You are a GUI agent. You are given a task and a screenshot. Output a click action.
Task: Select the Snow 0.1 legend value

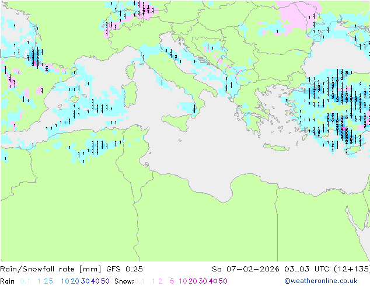(139, 281)
